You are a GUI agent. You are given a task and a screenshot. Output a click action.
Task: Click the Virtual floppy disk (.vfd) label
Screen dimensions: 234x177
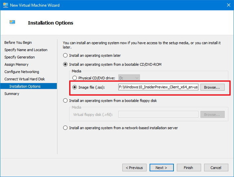pos(93,114)
